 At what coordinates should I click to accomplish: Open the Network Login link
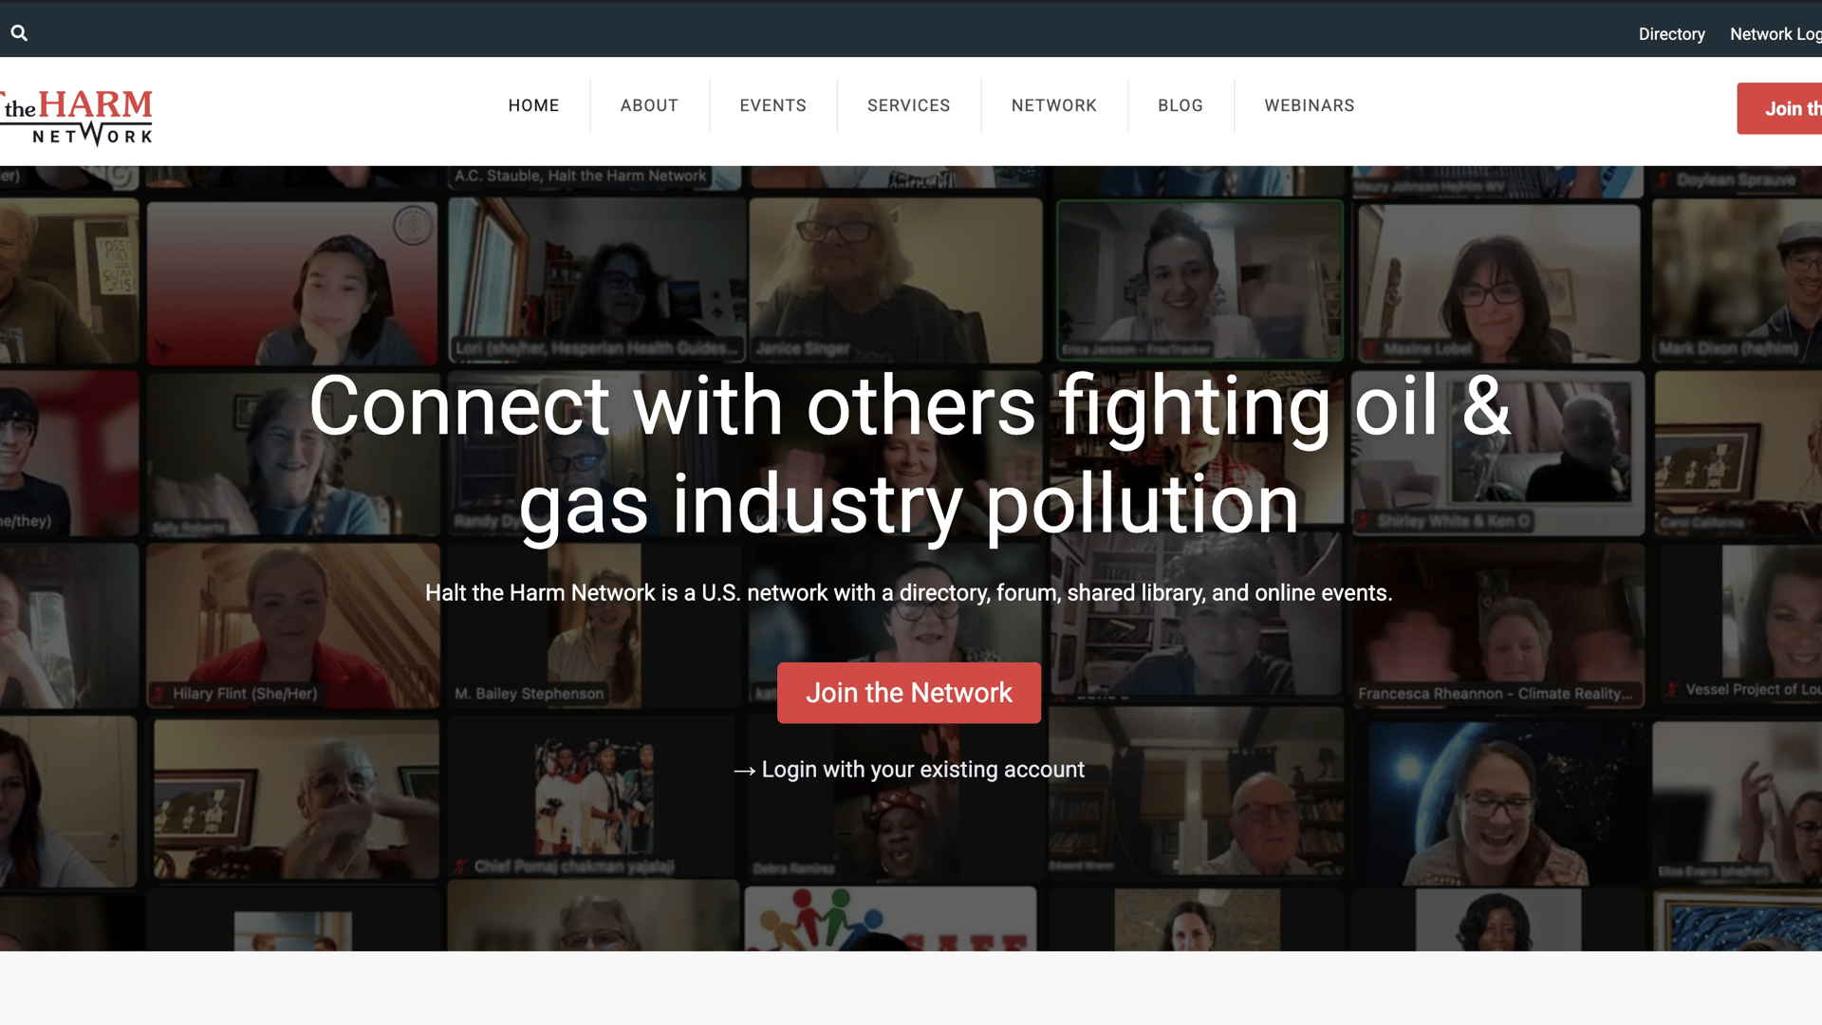click(1776, 34)
